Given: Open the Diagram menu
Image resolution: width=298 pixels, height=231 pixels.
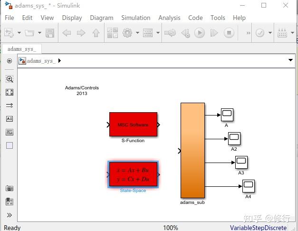Looking at the screenshot, I should 102,18.
